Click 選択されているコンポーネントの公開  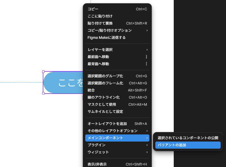(x=188, y=138)
